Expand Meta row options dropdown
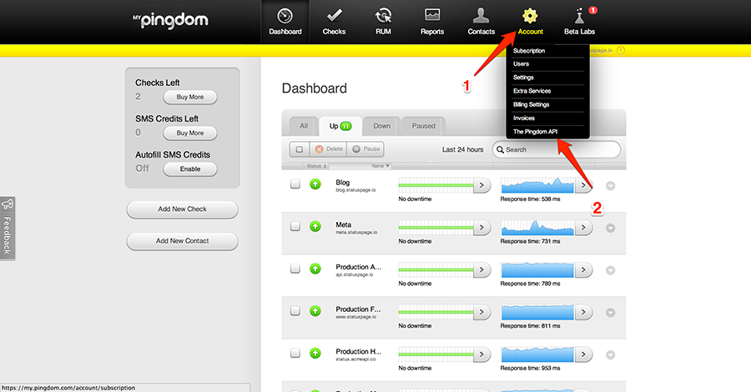The width and height of the screenshot is (751, 392). click(x=610, y=229)
